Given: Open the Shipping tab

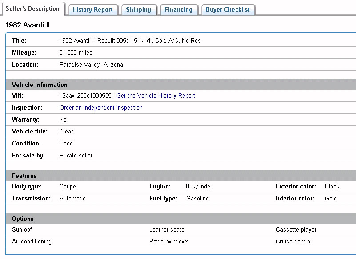Looking at the screenshot, I should click(138, 10).
